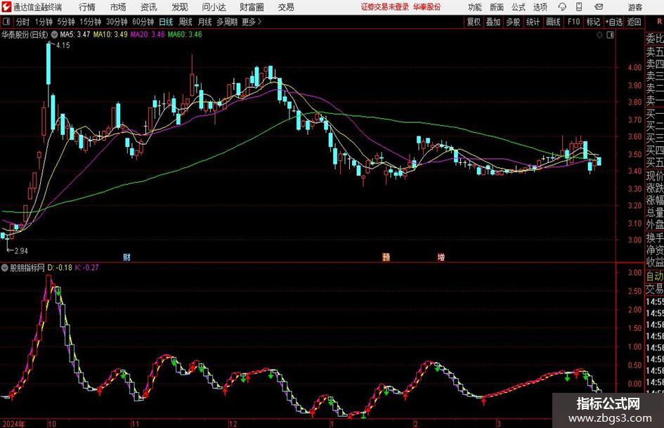Click the F10 company info button

(574, 22)
